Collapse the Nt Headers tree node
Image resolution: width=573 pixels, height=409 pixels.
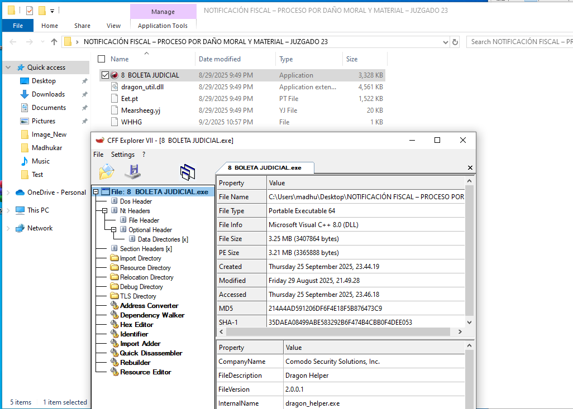pos(106,210)
